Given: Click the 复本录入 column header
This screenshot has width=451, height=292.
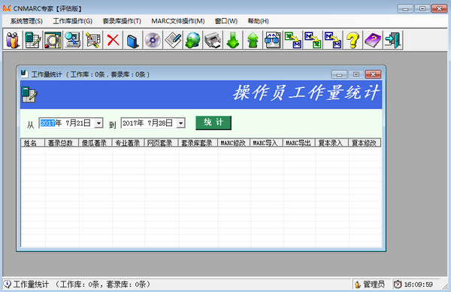Looking at the screenshot, I should pyautogui.click(x=332, y=143).
